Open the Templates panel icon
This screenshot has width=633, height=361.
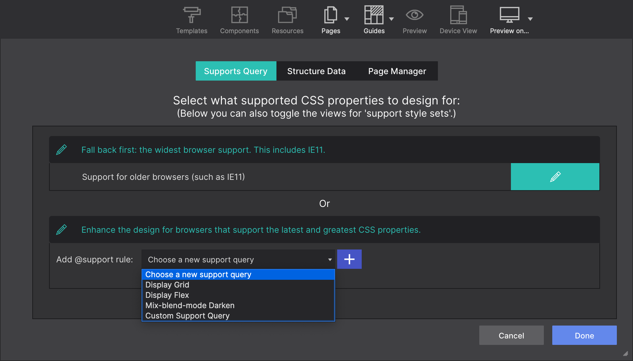tap(192, 15)
